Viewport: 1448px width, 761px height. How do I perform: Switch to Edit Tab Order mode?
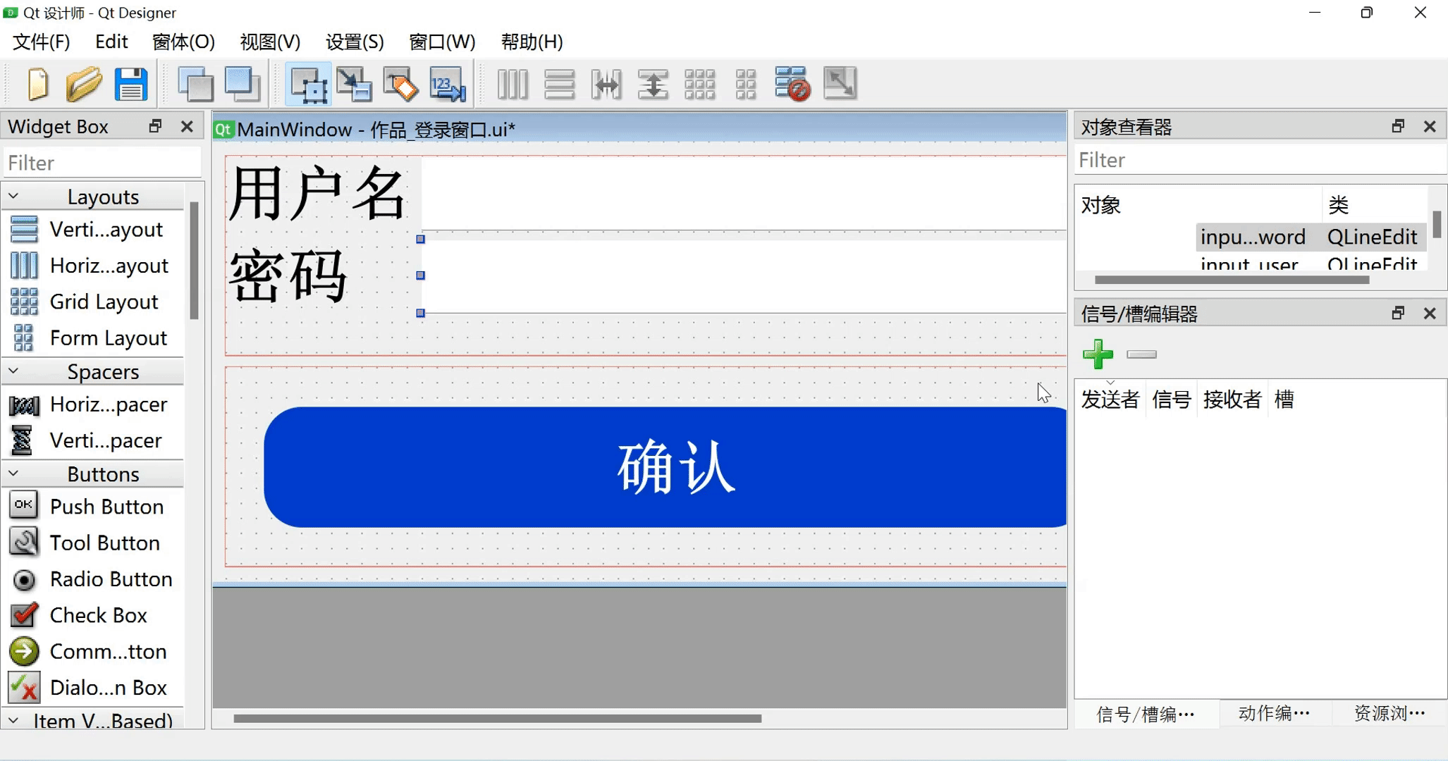[x=448, y=85]
